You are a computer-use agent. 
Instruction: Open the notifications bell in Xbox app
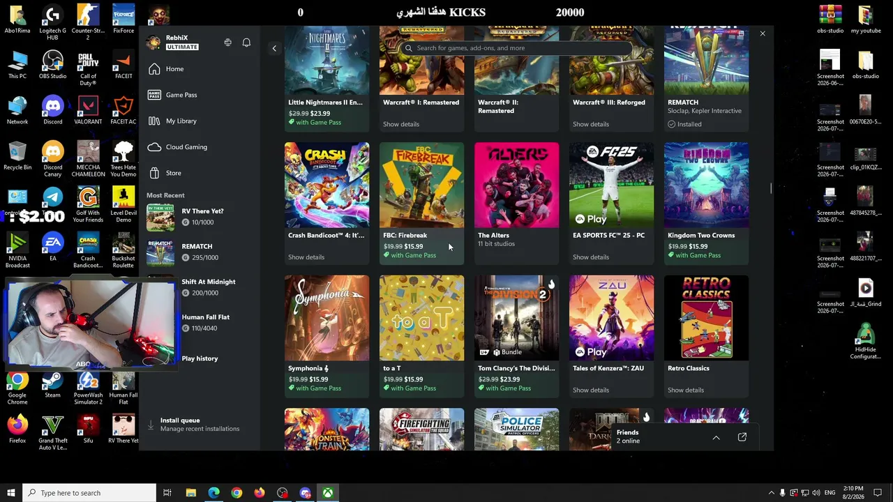pyautogui.click(x=246, y=43)
